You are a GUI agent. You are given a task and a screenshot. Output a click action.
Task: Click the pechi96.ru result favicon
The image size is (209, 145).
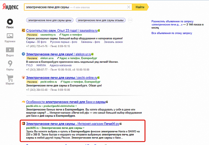click(x=23, y=124)
